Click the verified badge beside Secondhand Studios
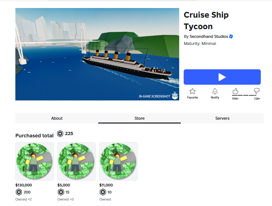This screenshot has height=206, width=272. pyautogui.click(x=231, y=36)
